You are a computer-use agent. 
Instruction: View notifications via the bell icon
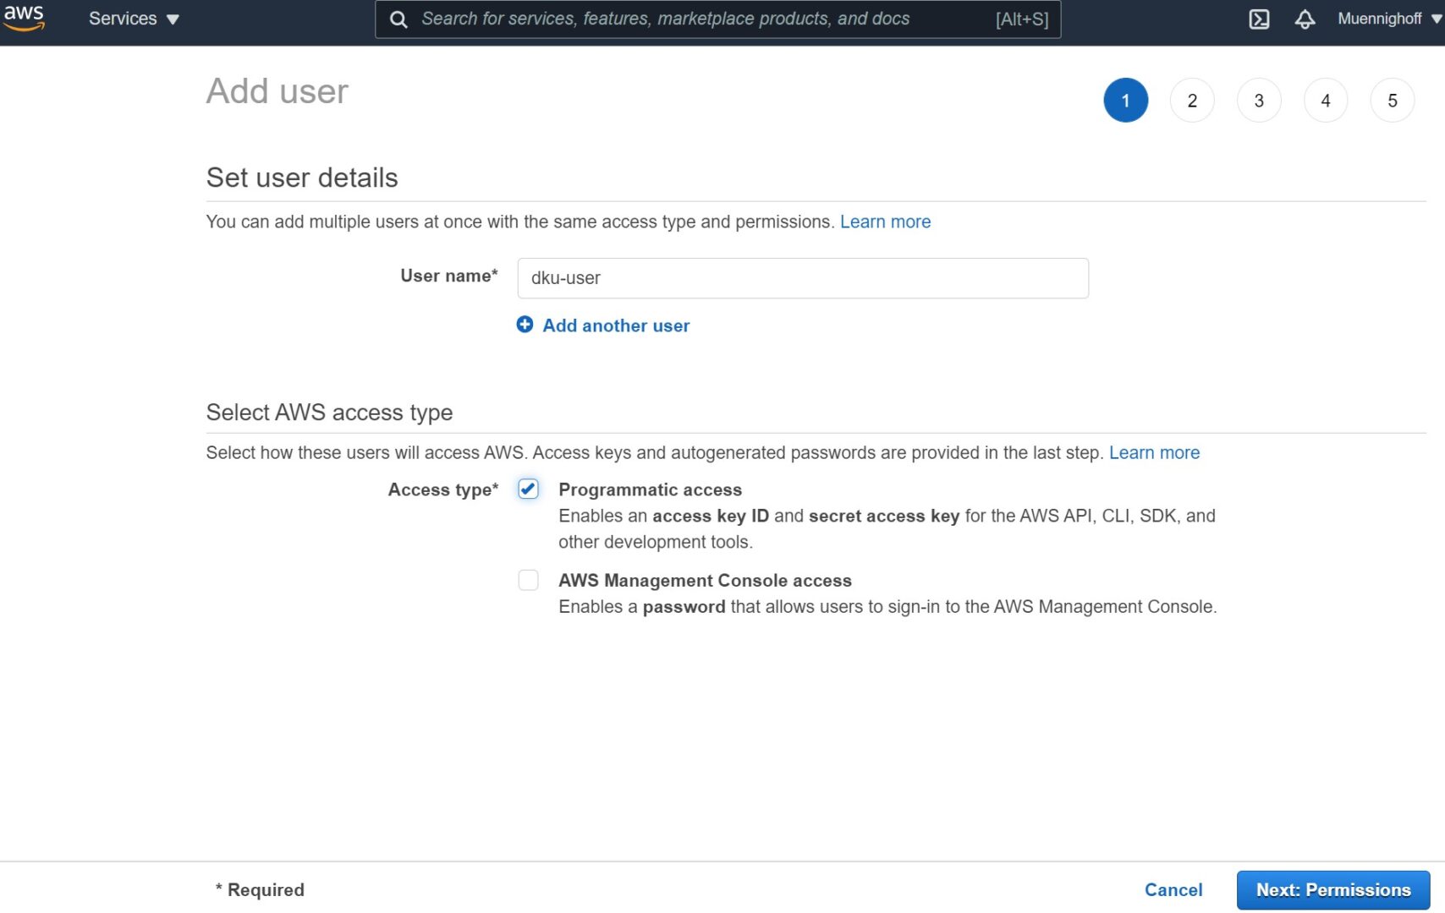tap(1305, 19)
